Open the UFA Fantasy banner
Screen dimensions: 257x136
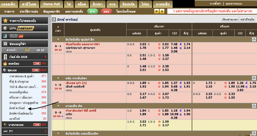(x=25, y=28)
